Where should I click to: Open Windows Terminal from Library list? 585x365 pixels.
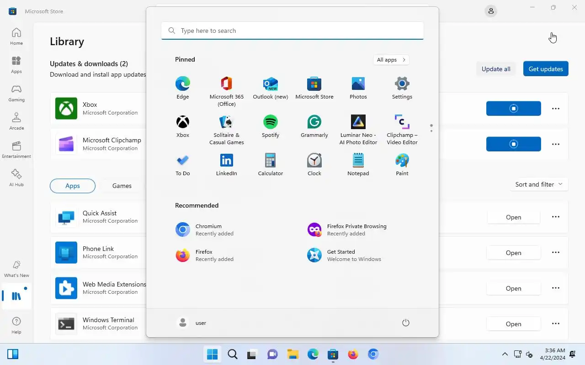(x=514, y=324)
